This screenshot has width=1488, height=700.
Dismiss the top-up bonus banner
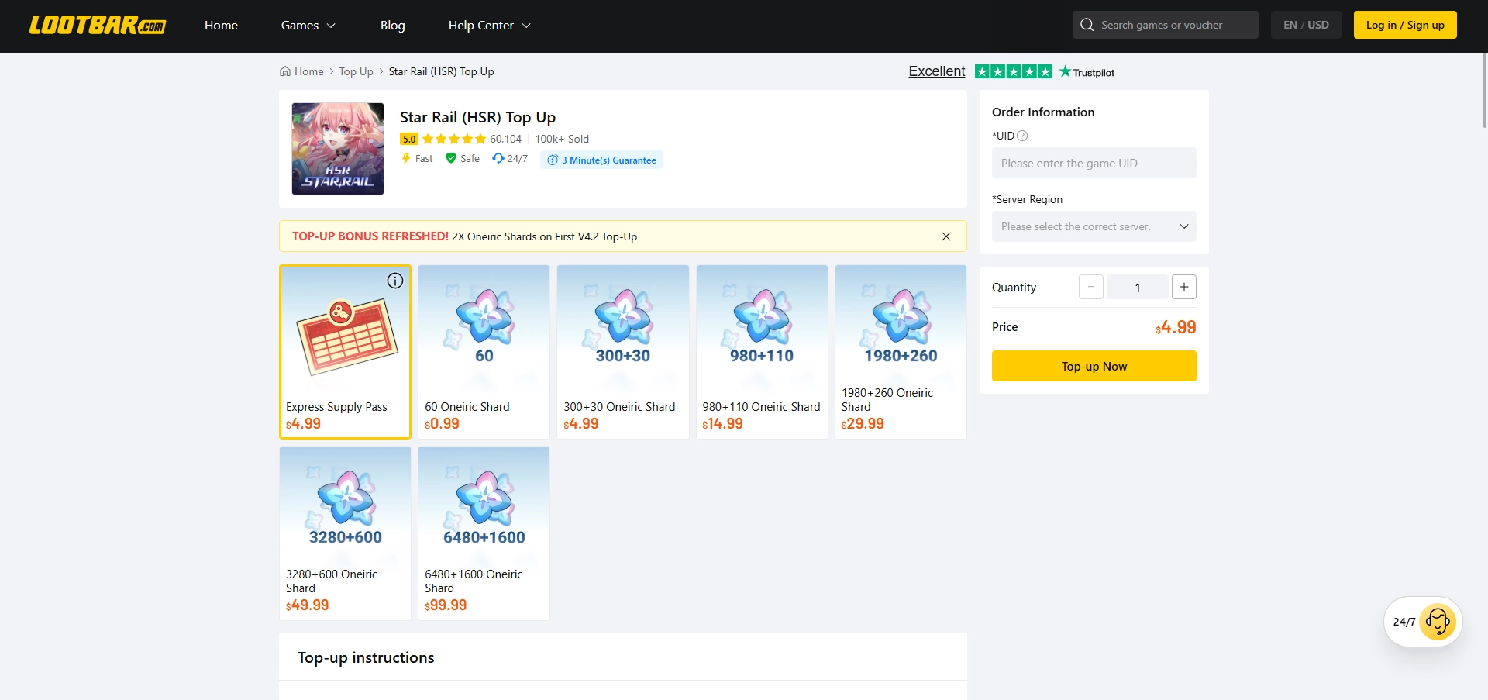click(946, 236)
